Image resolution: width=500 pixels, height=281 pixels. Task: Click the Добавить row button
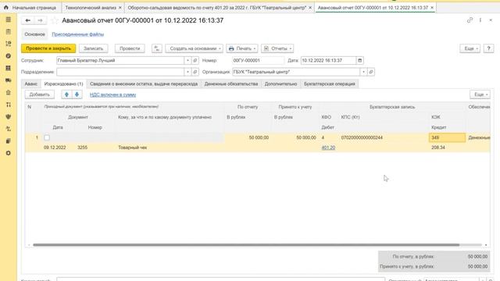click(40, 94)
